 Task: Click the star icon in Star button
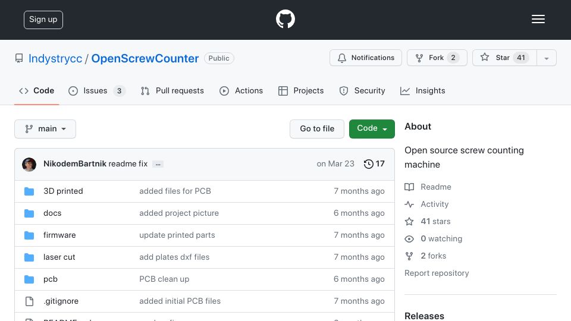(484, 58)
